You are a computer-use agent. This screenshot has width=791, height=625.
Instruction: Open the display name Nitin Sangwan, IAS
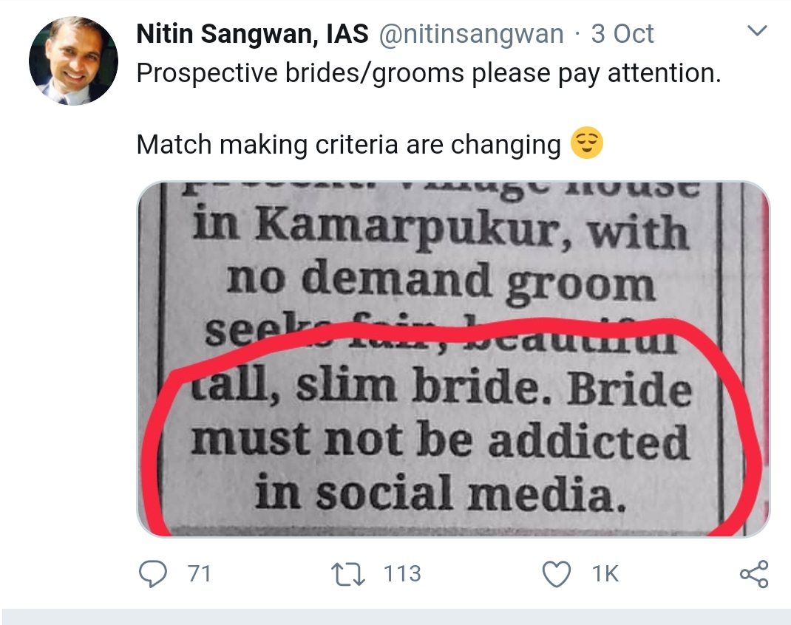[x=252, y=34]
